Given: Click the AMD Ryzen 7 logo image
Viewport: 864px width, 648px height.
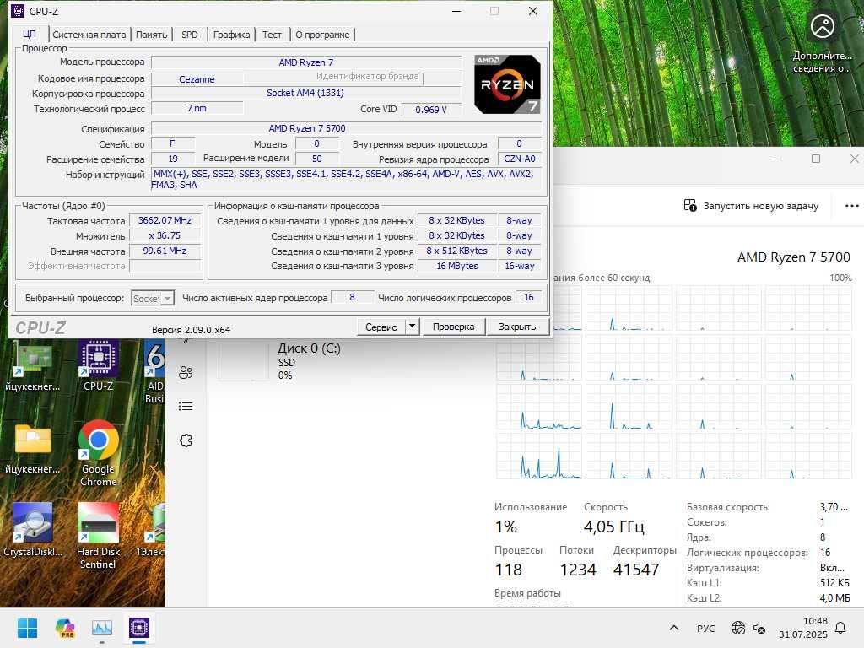Looking at the screenshot, I should [x=507, y=84].
